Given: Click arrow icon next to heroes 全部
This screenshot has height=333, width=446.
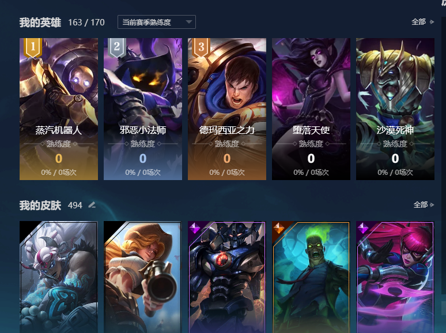Looking at the screenshot, I should 432,22.
